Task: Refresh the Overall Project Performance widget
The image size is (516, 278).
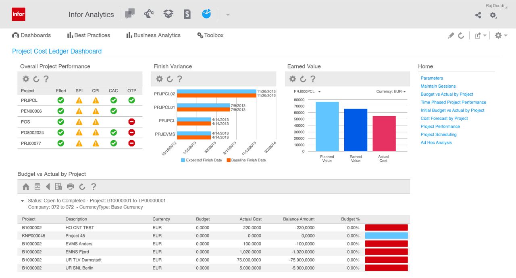Action: 36,79
